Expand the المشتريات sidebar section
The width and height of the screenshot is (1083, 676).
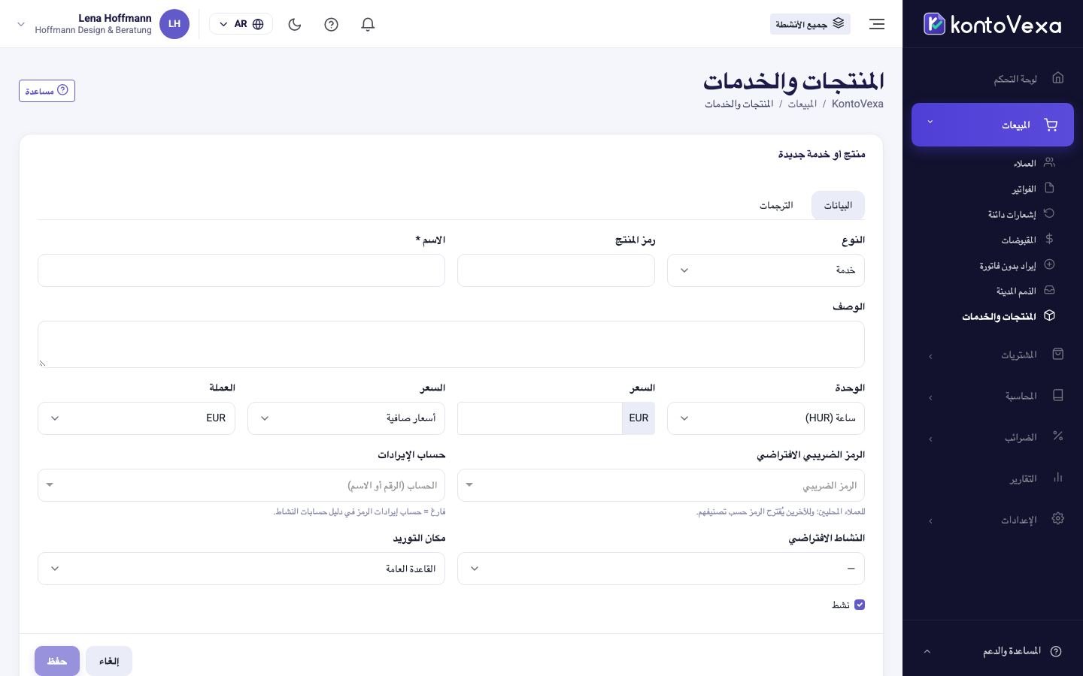[993, 355]
